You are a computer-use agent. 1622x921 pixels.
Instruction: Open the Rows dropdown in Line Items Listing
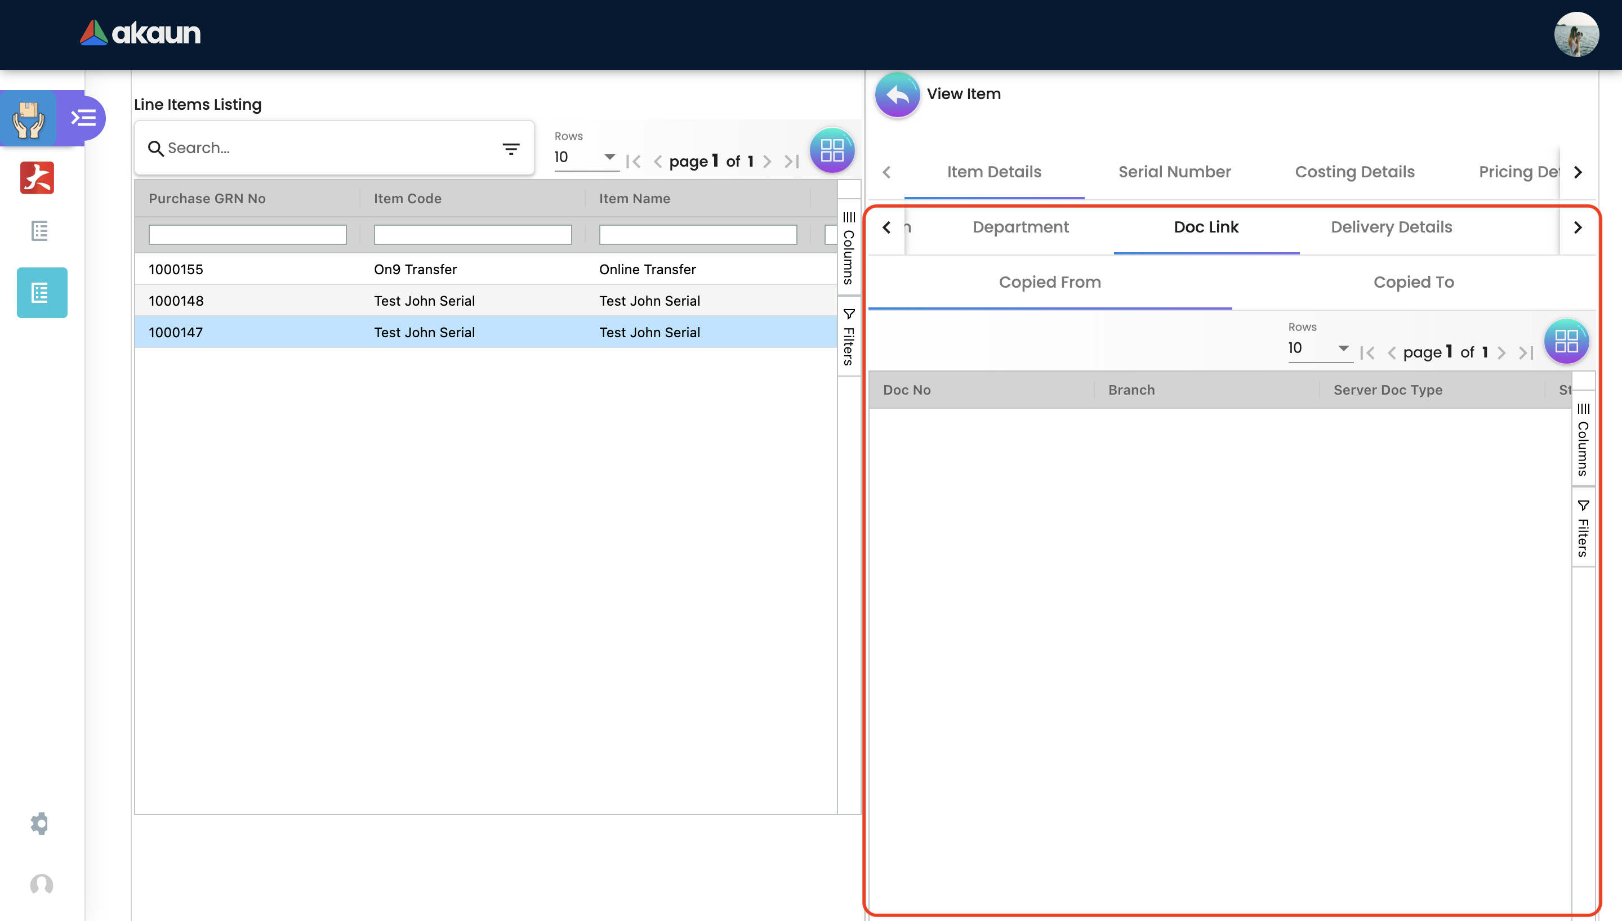585,157
